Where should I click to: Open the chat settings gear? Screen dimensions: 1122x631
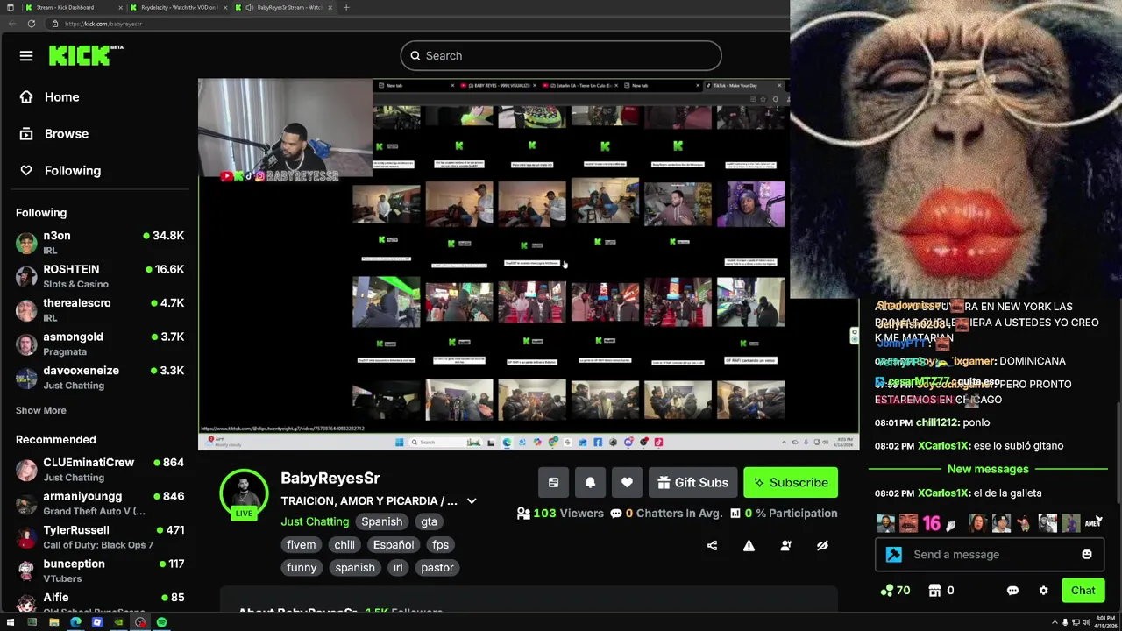[x=1043, y=591]
